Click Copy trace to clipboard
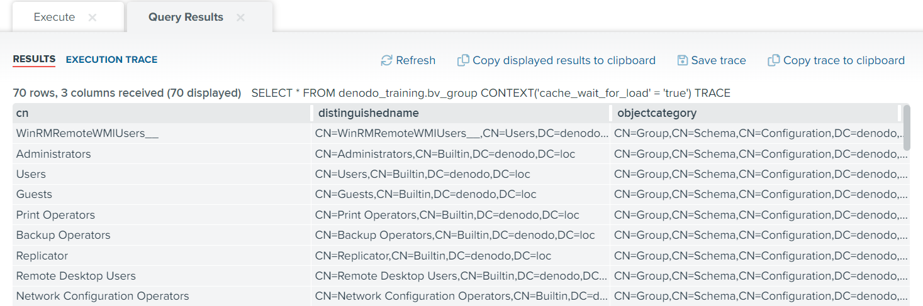The image size is (923, 306). [844, 60]
